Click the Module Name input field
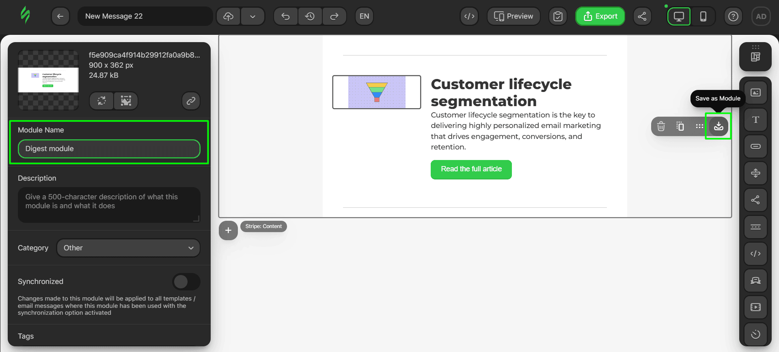 point(109,149)
